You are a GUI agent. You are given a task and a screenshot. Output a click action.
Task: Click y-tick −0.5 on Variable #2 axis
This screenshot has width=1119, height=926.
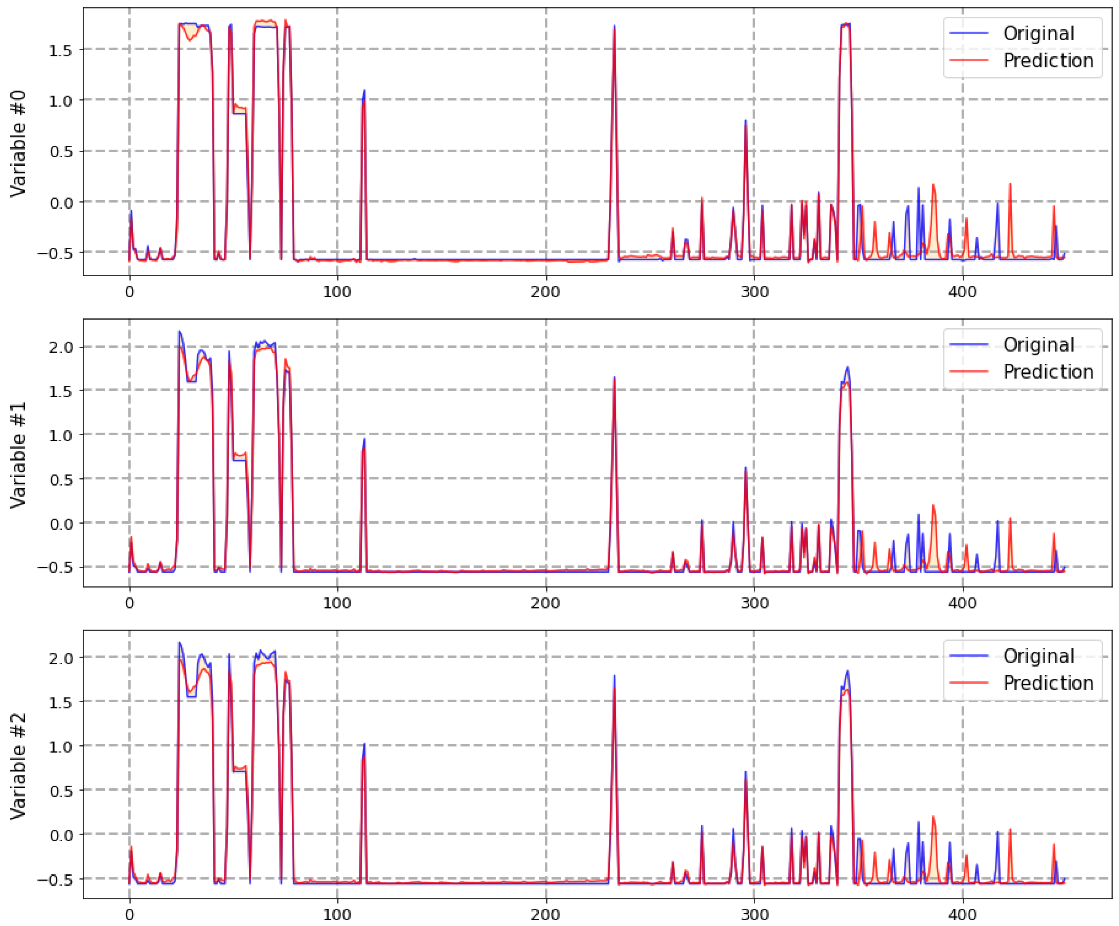(x=54, y=879)
